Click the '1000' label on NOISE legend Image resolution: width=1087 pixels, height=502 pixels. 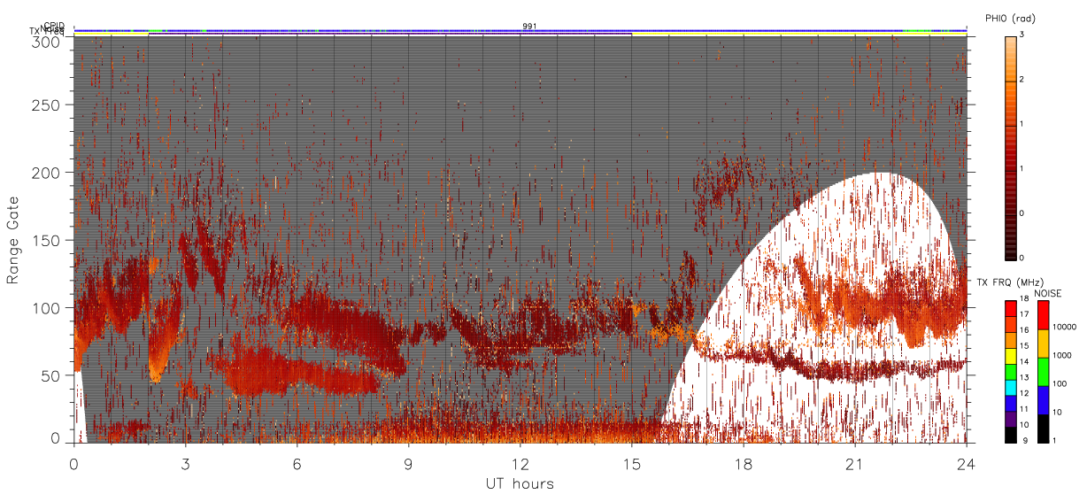pos(1062,355)
